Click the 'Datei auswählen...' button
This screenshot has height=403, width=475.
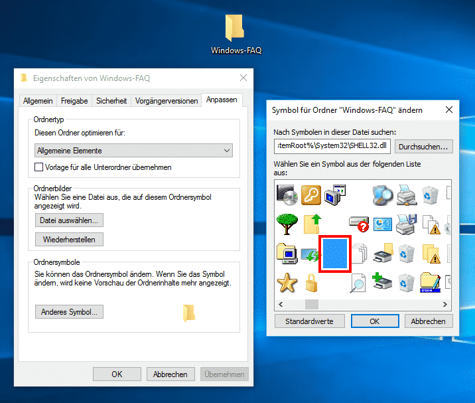coord(69,220)
